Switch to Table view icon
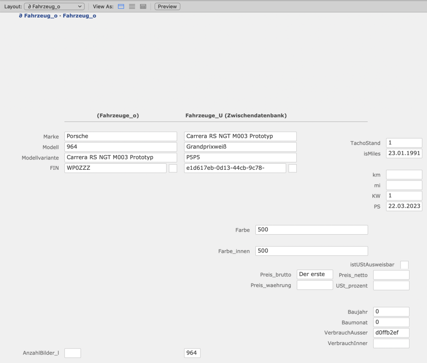427x363 pixels. tap(143, 7)
